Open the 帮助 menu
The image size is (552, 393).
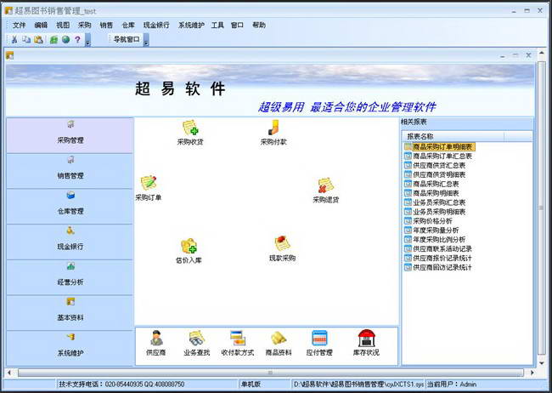pos(259,25)
